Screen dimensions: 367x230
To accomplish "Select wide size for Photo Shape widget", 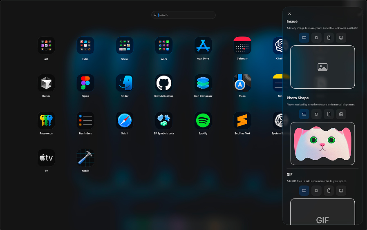I will pyautogui.click(x=304, y=114).
